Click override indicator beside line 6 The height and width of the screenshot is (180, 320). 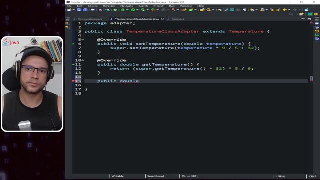73,44
